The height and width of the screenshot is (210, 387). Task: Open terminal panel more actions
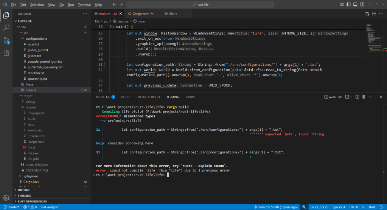tap(371, 97)
